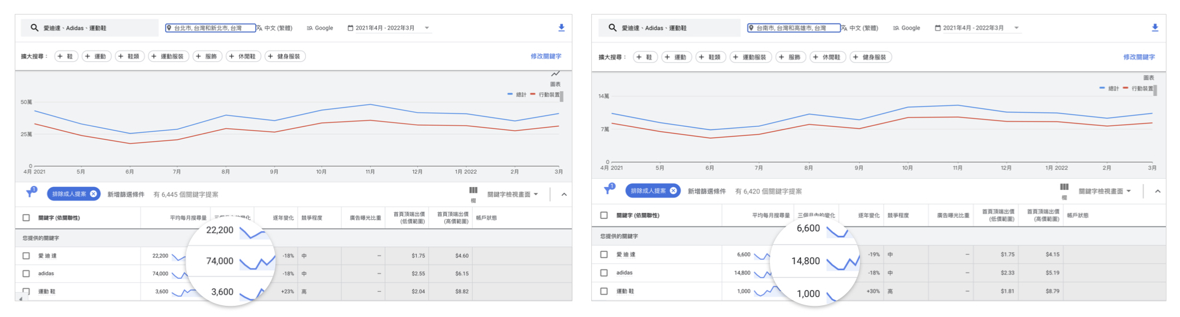Open 關鍵字檢視畫面 dropdown in Tainan panel
The width and height of the screenshot is (1180, 317).
(1105, 191)
